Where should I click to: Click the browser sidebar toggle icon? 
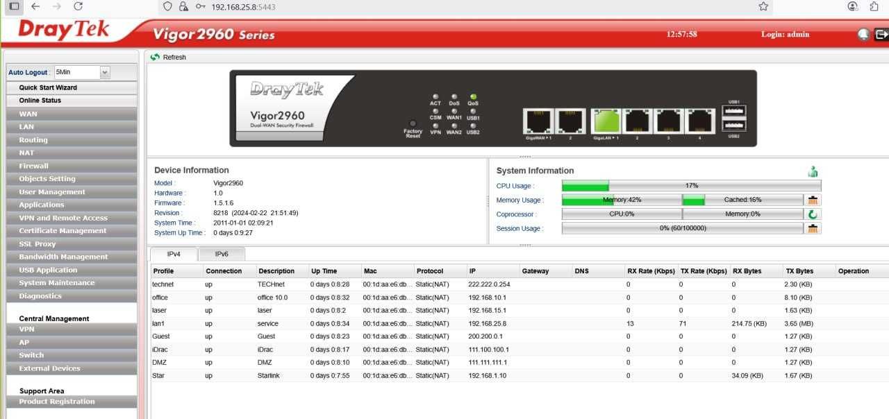coord(14,6)
